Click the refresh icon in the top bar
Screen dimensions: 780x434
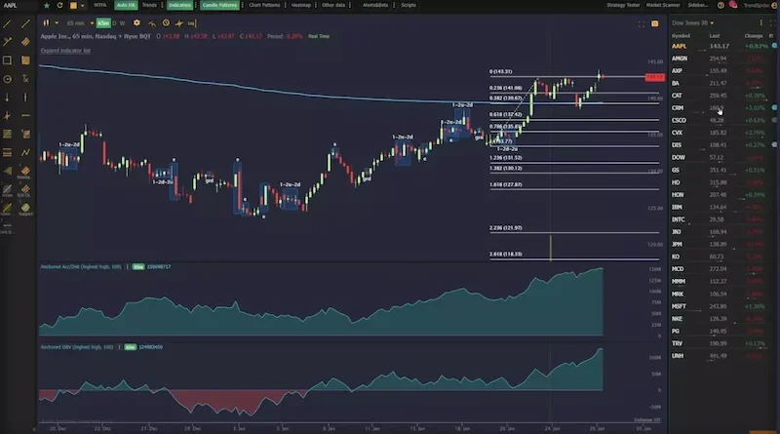[x=61, y=5]
